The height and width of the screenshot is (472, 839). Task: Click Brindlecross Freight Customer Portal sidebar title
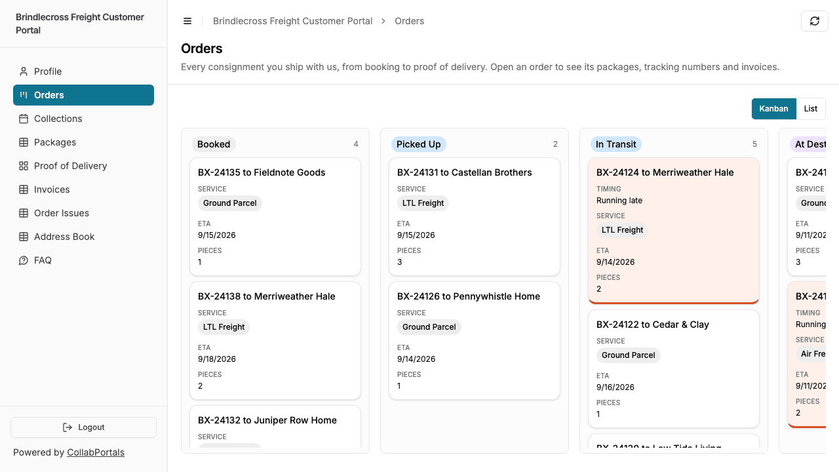point(80,24)
